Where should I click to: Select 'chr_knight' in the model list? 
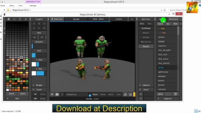click(x=167, y=50)
